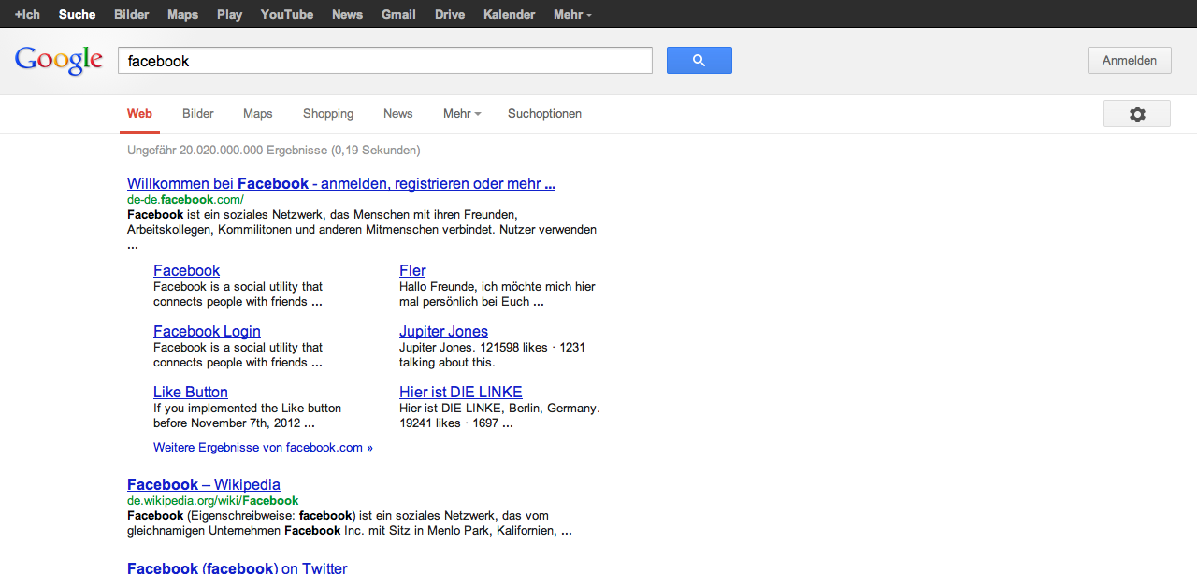Image resolution: width=1197 pixels, height=574 pixels.
Task: Open the Facebook Login sitelink
Action: (x=207, y=332)
